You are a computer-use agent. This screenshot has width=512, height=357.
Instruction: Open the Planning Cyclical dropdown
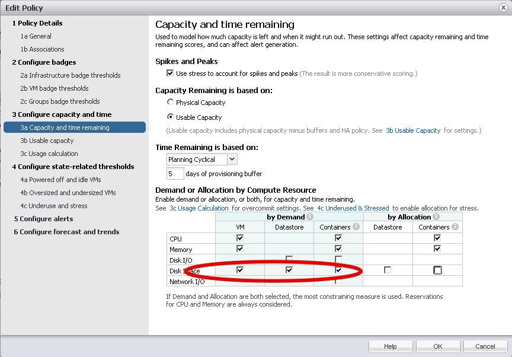click(x=232, y=160)
